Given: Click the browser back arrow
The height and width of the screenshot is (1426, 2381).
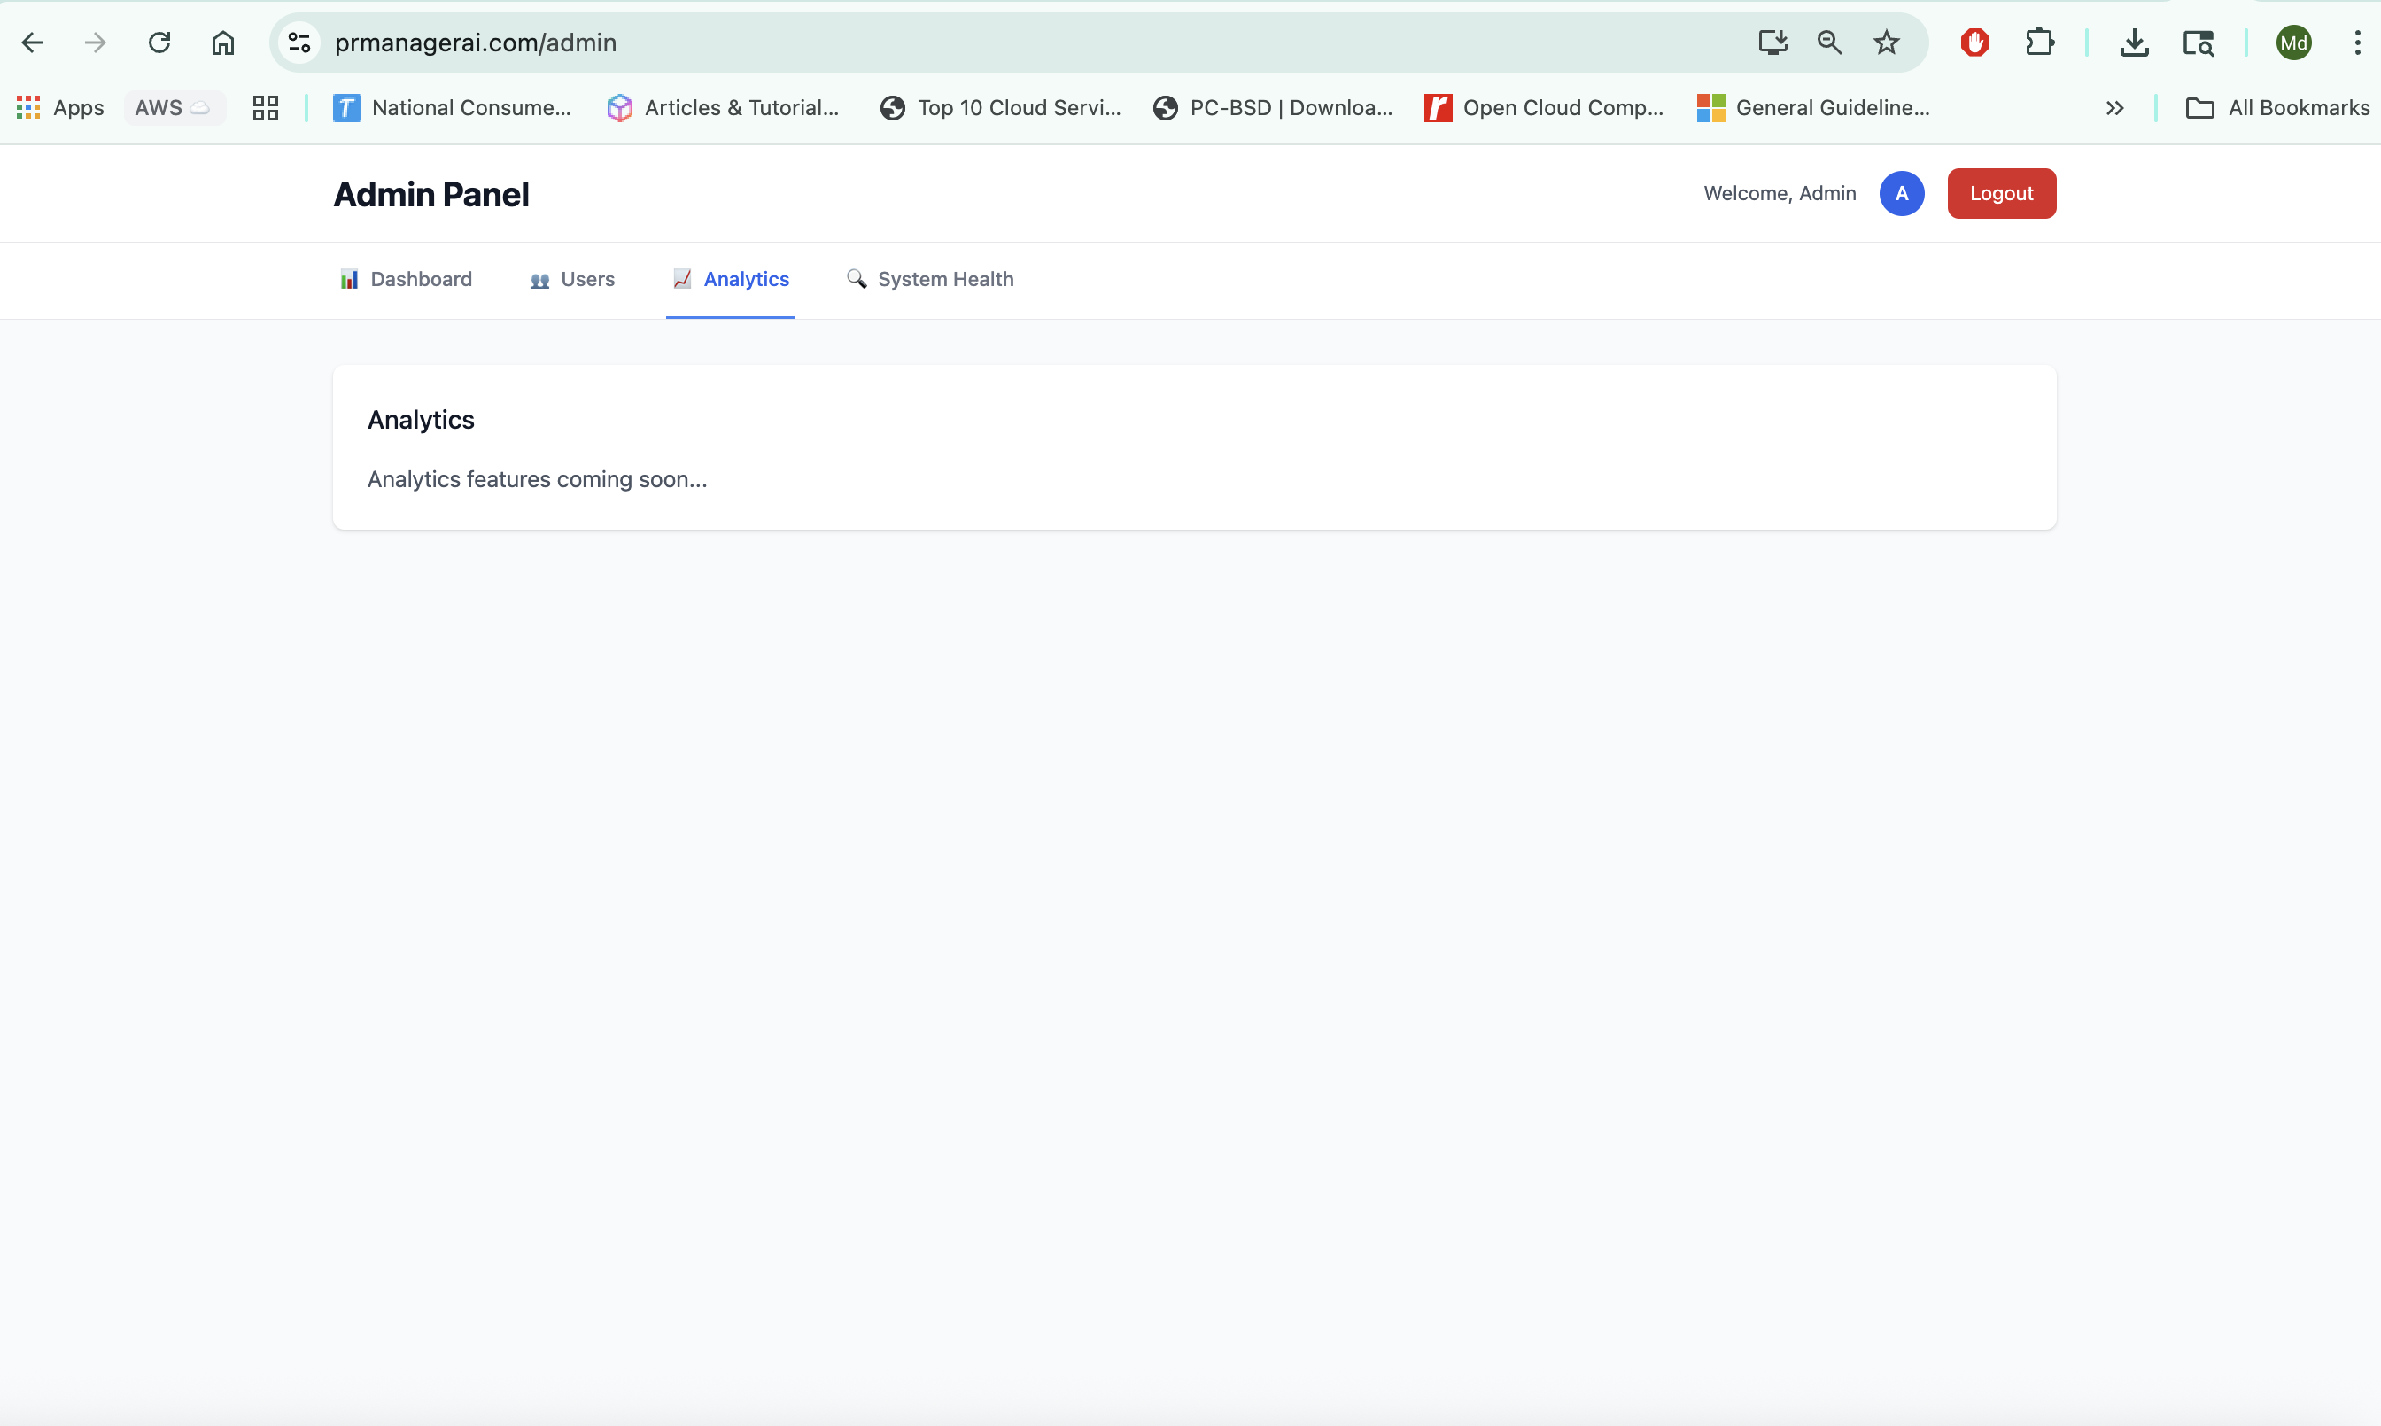Looking at the screenshot, I should click(x=33, y=43).
